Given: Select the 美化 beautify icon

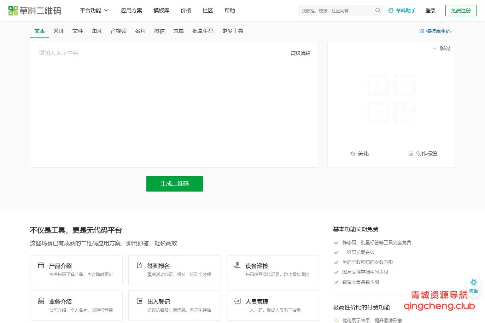Looking at the screenshot, I should click(x=352, y=153).
